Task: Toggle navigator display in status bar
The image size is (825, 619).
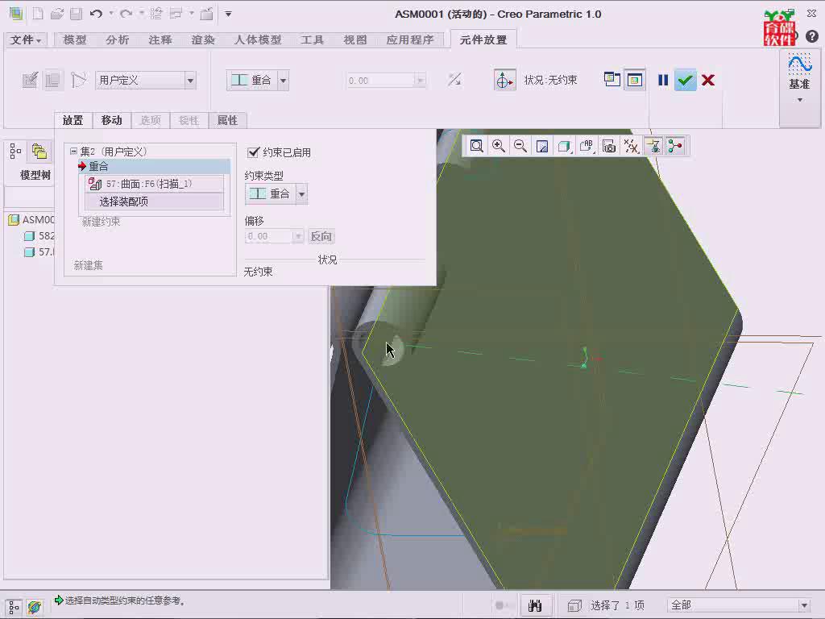Action: 15,607
